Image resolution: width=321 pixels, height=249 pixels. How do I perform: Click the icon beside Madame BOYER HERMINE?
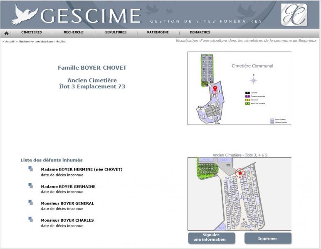[30, 169]
